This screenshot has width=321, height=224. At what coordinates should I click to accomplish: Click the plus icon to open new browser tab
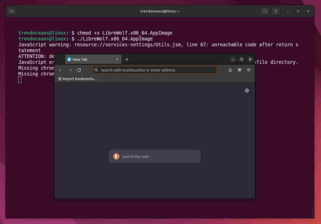pos(127,59)
